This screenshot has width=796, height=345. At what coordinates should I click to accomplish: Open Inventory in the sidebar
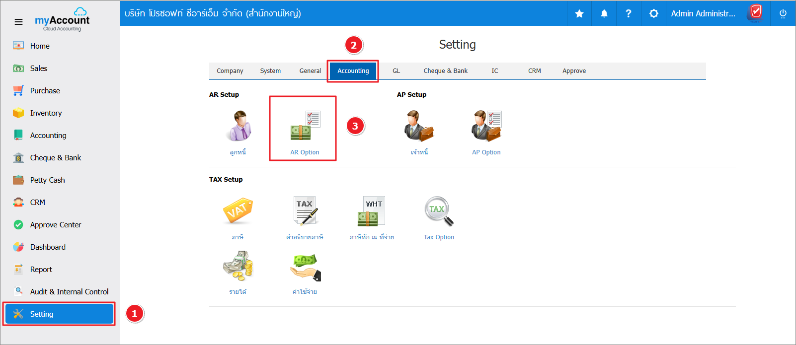pyautogui.click(x=46, y=113)
